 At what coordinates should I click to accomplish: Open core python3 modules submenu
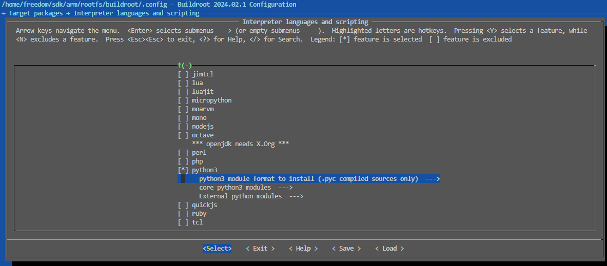click(246, 188)
